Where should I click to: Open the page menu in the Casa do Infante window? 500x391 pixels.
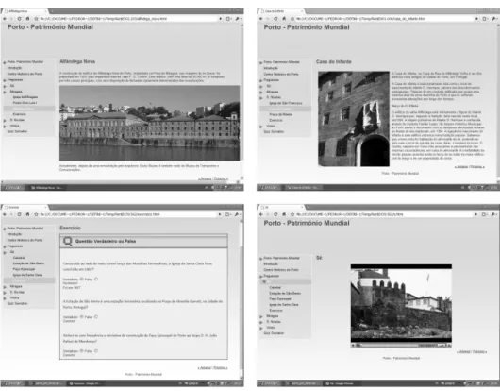485,19
